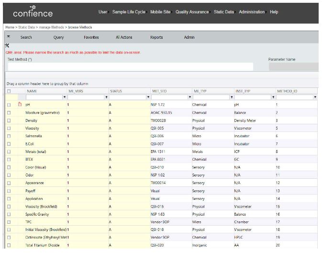
Task: Expand the All Actions toolbar menu
Action: (124, 37)
